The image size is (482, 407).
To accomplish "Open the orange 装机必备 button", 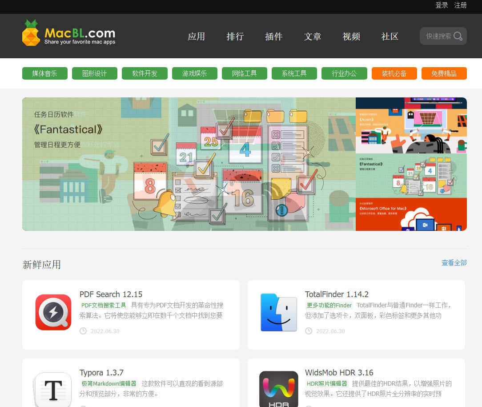I will 394,73.
